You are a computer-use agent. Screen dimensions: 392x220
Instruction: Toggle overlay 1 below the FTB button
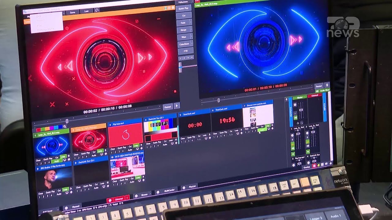(x=180, y=58)
